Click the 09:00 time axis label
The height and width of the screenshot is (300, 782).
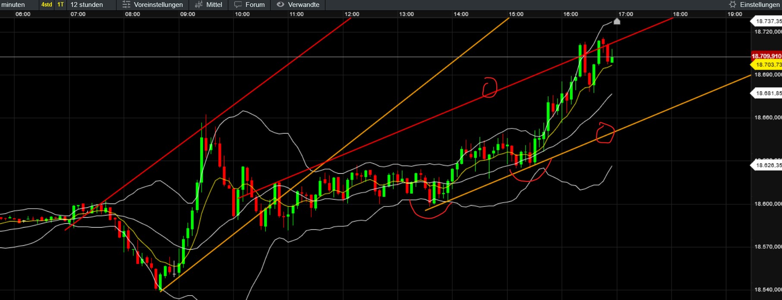(188, 14)
